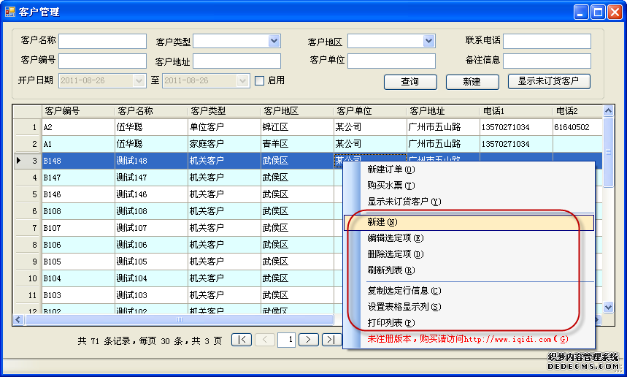Pick 删除选定项 from the context menu
The height and width of the screenshot is (377, 627).
pyautogui.click(x=394, y=254)
